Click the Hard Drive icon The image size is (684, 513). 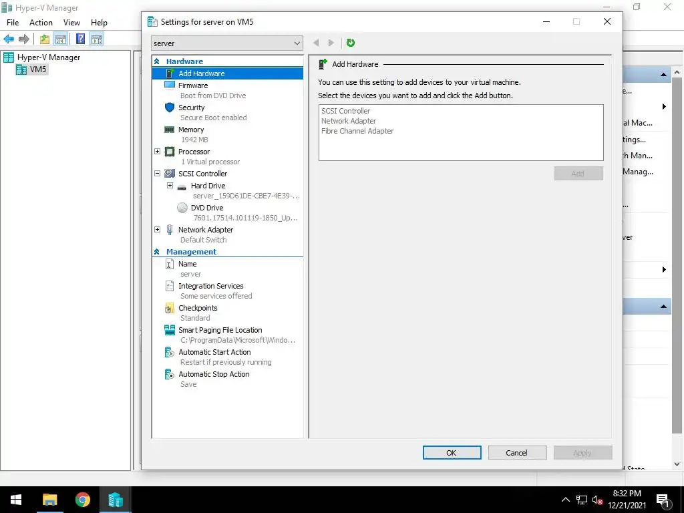[x=182, y=187]
